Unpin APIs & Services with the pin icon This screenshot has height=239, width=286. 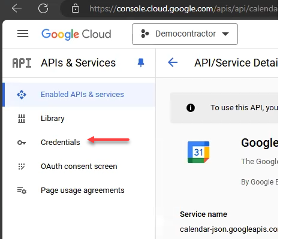141,63
